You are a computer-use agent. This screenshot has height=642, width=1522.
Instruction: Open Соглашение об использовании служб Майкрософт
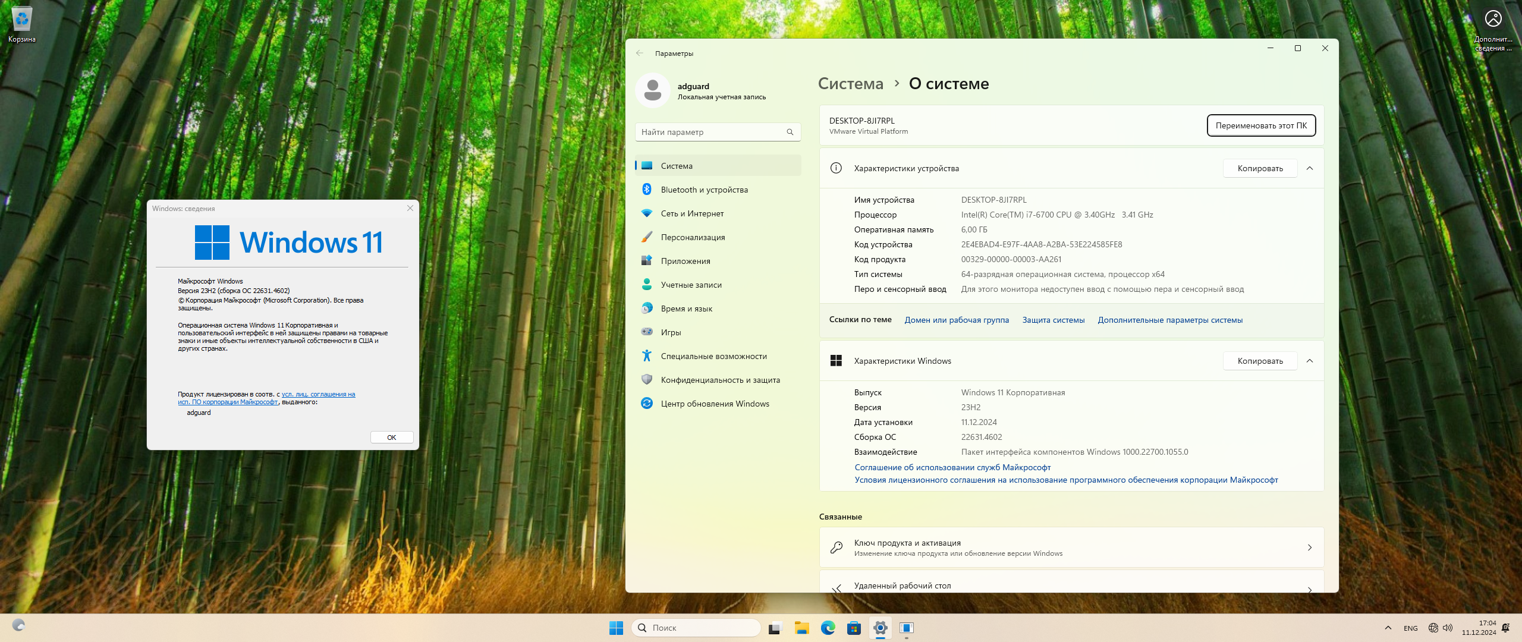(952, 467)
